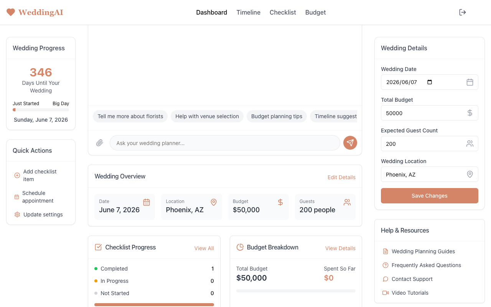This screenshot has width=491, height=307.
Task: Click the video camera icon beside Video Tutorials
Action: [x=385, y=293]
